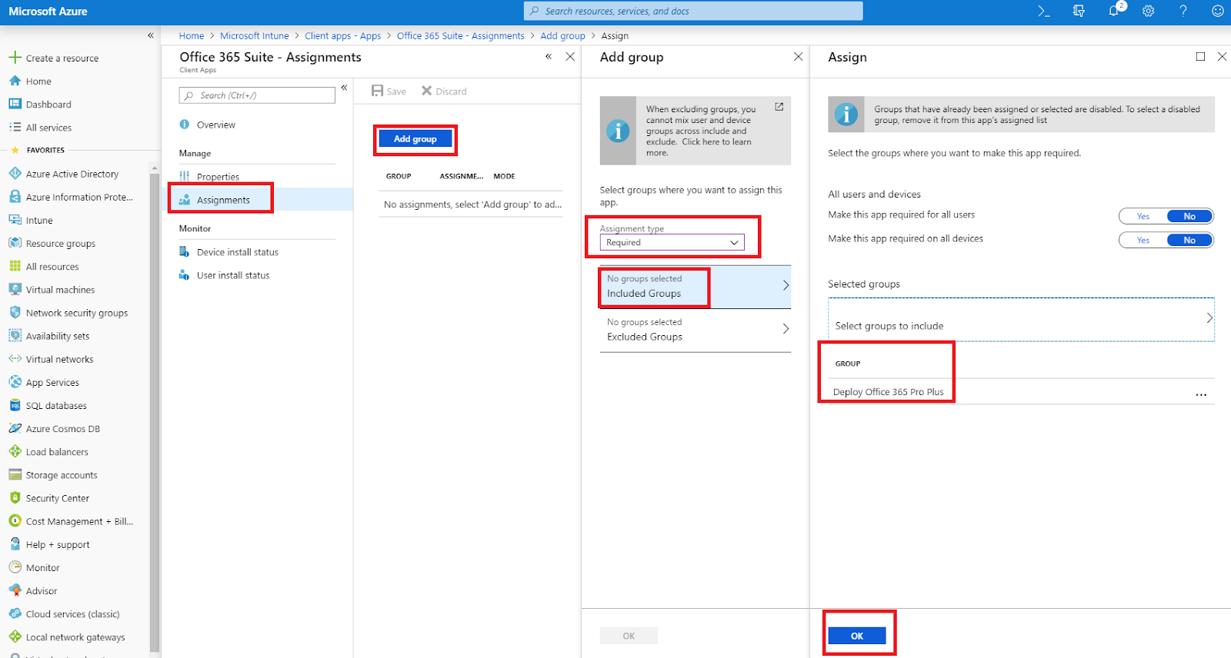This screenshot has height=658, width=1231.
Task: Click the Virtual machines icon
Action: 15,289
